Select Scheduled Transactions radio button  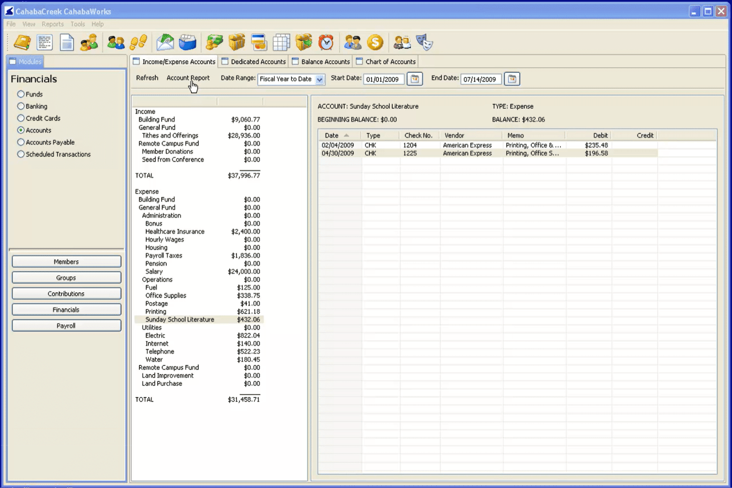click(21, 154)
